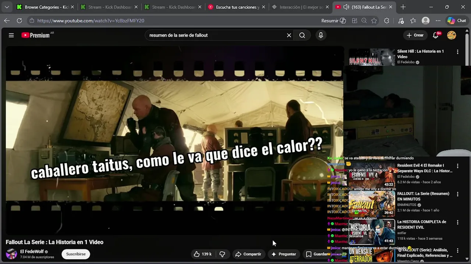Go back with browser back arrow
This screenshot has width=471, height=264.
pos(7,21)
